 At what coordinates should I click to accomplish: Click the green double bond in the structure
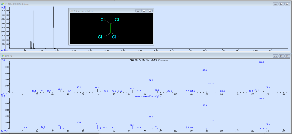pyautogui.click(x=111, y=28)
